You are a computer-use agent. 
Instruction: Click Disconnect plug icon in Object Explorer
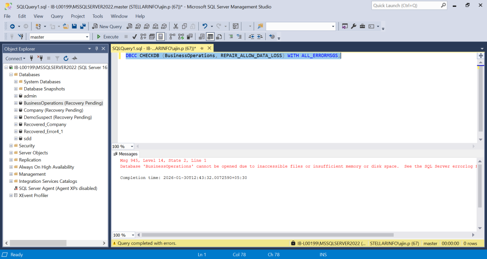point(40,59)
